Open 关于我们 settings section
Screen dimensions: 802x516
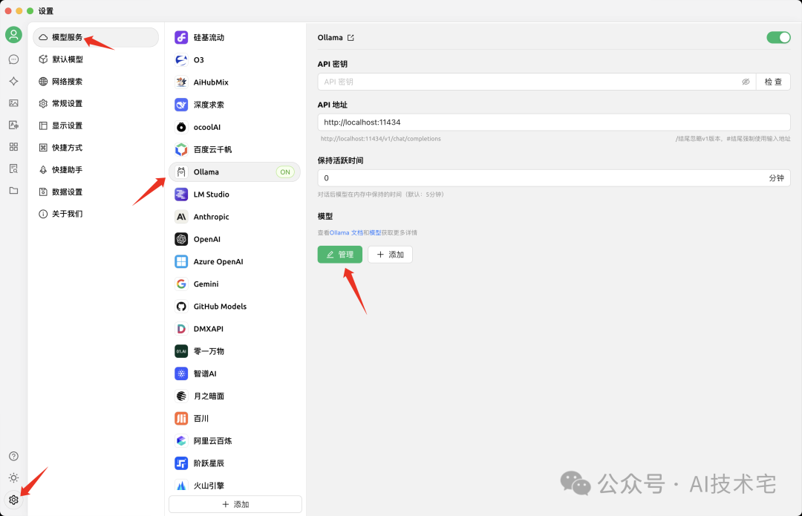pyautogui.click(x=96, y=214)
